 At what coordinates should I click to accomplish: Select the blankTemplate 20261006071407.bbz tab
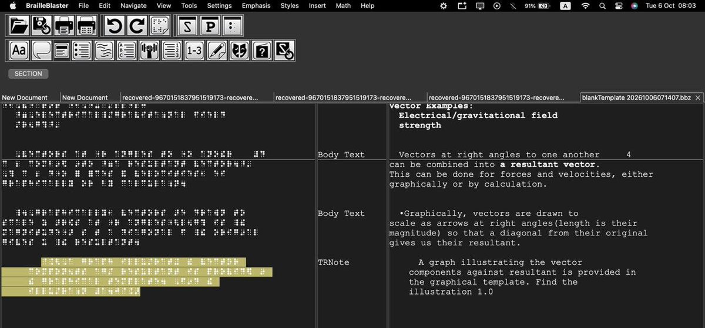(636, 97)
